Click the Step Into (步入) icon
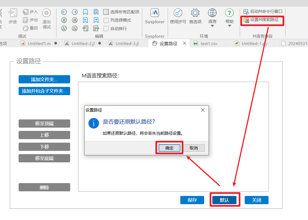The width and height of the screenshot is (308, 220). click(x=26, y=12)
